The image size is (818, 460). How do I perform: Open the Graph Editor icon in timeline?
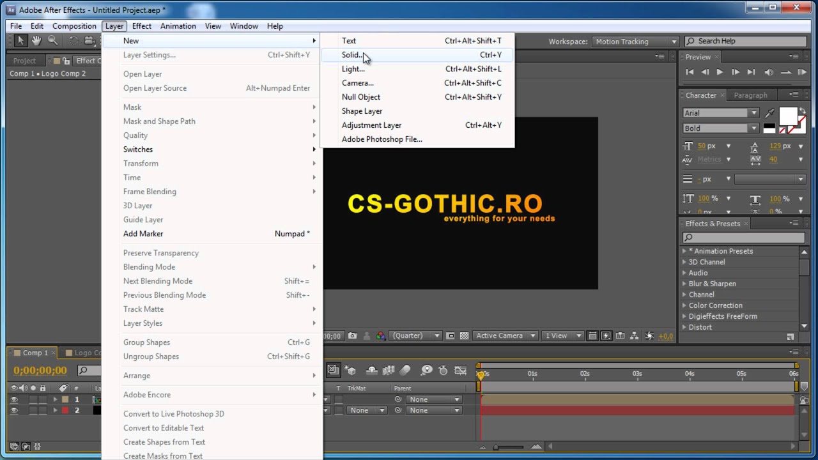click(x=460, y=370)
